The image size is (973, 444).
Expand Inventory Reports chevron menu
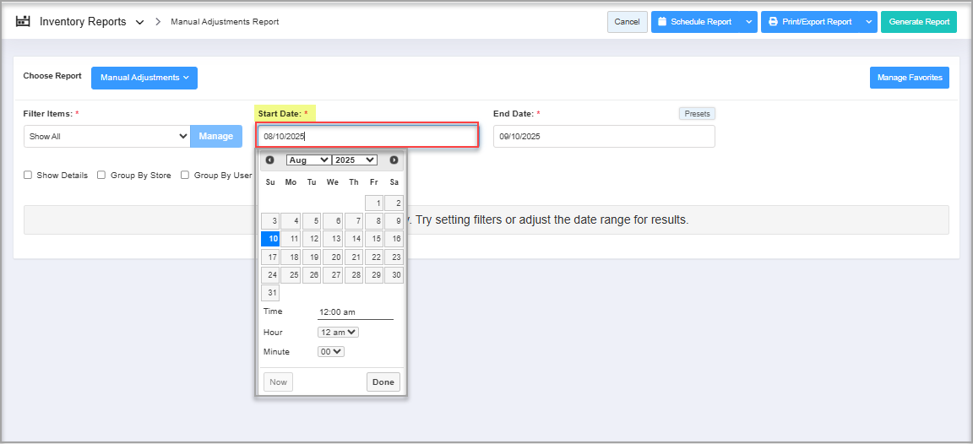coord(139,22)
